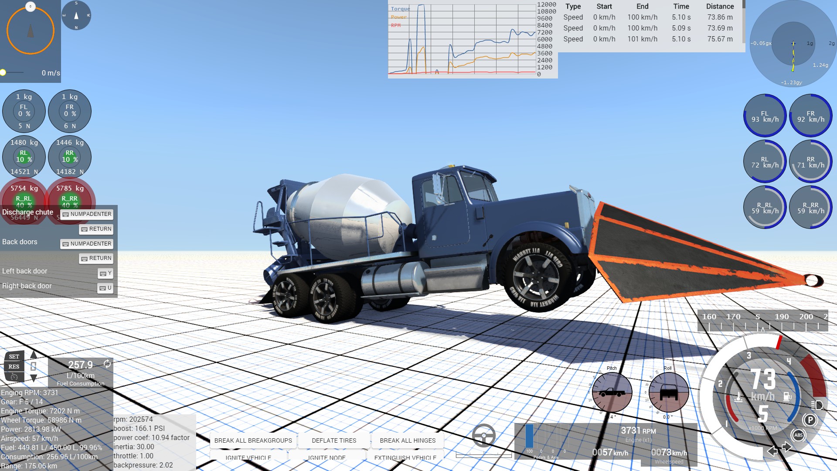This screenshot has width=837, height=471.
Task: Click BREAK ALL BREAKGROUPS button
Action: (253, 440)
